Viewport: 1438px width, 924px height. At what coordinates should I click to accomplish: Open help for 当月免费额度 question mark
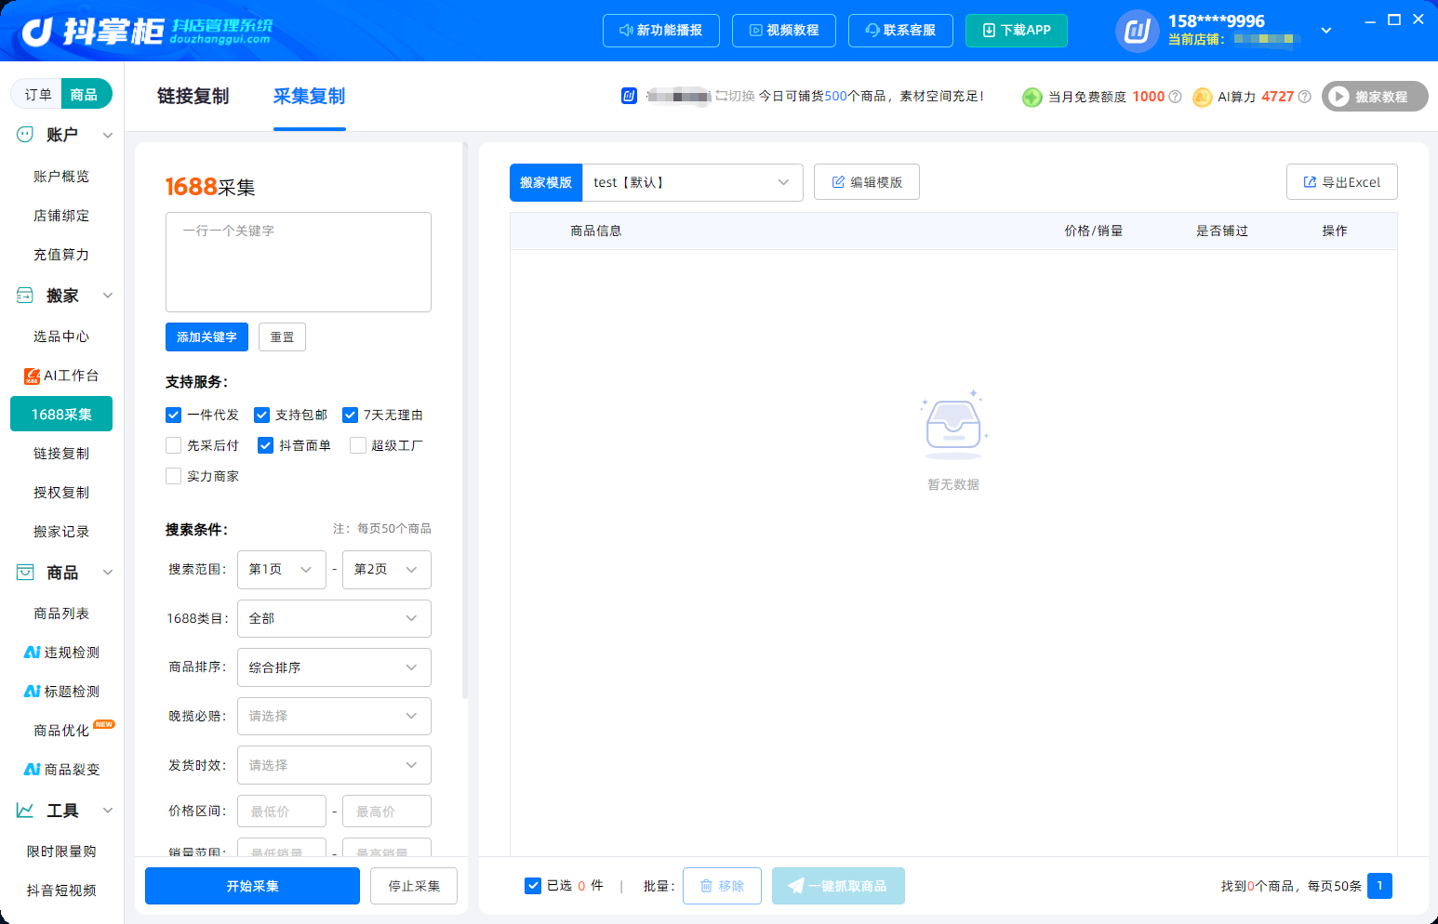pyautogui.click(x=1176, y=97)
